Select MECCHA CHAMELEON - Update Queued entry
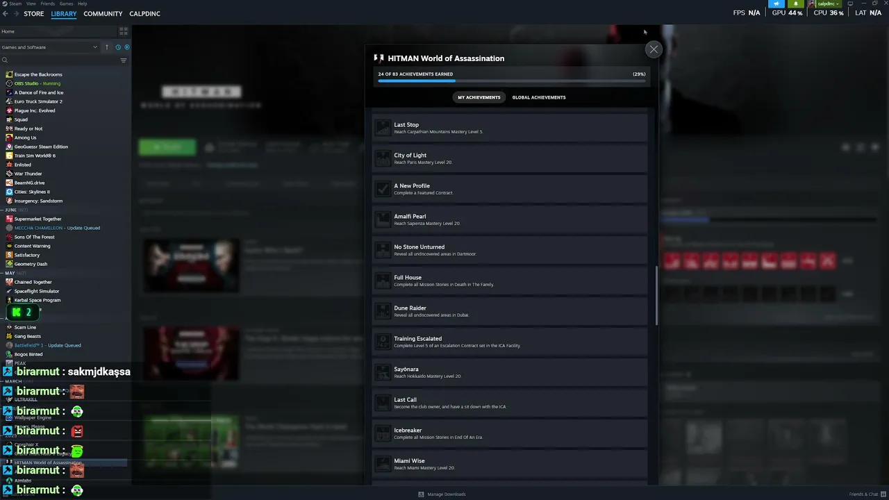The image size is (889, 500). (57, 228)
